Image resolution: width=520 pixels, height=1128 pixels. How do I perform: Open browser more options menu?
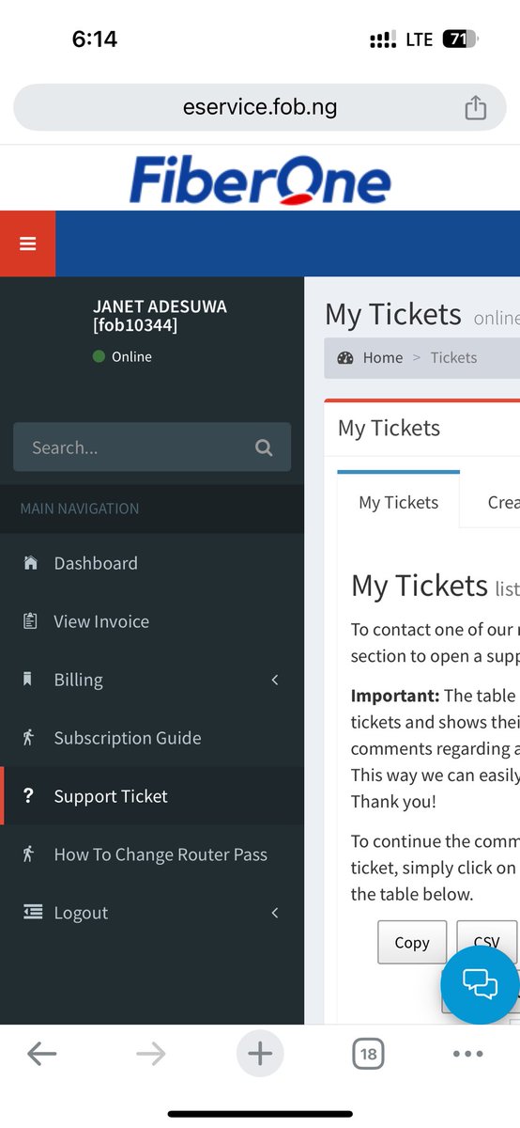[x=467, y=1054]
